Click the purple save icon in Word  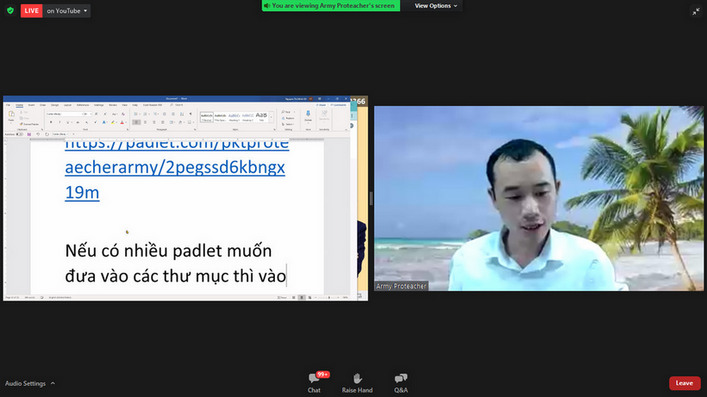[28, 134]
